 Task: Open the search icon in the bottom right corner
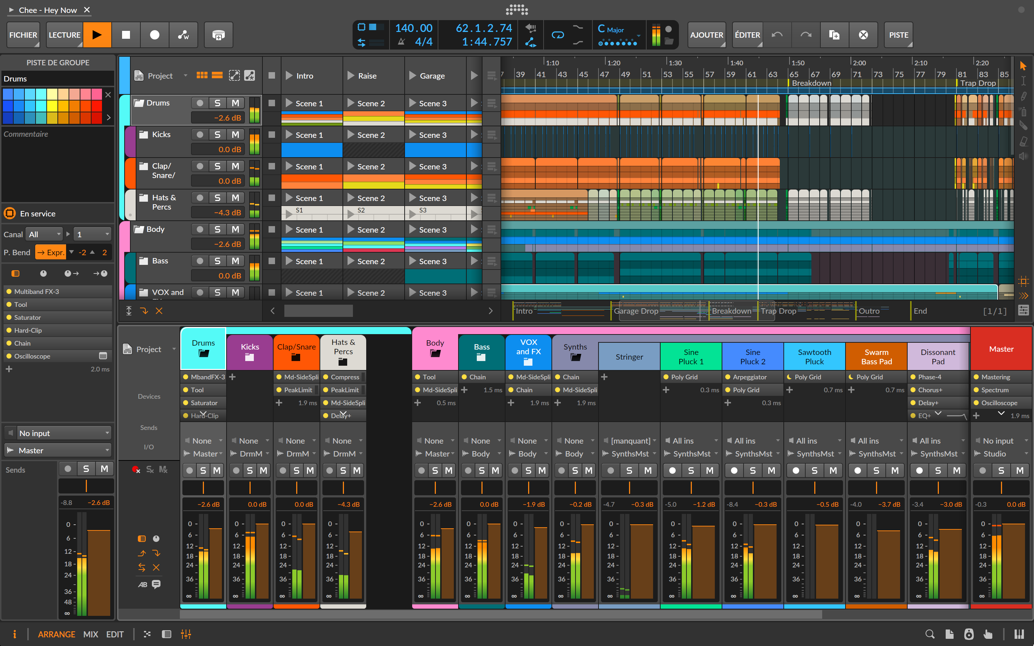click(931, 634)
